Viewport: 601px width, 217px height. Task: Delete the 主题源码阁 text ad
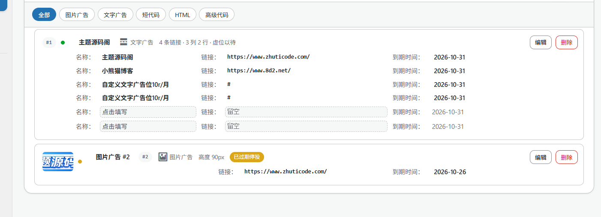pyautogui.click(x=567, y=42)
